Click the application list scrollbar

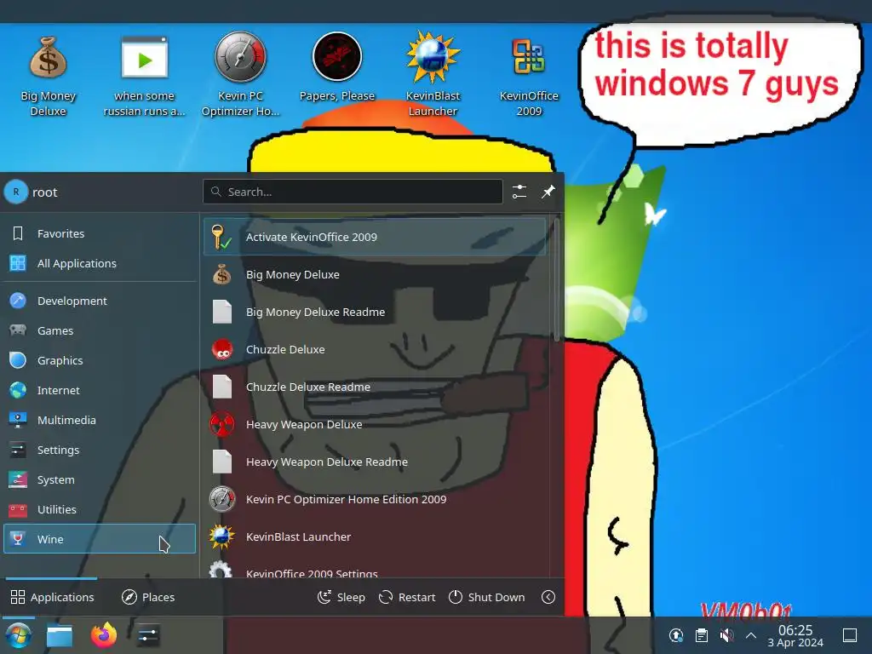pos(557,279)
